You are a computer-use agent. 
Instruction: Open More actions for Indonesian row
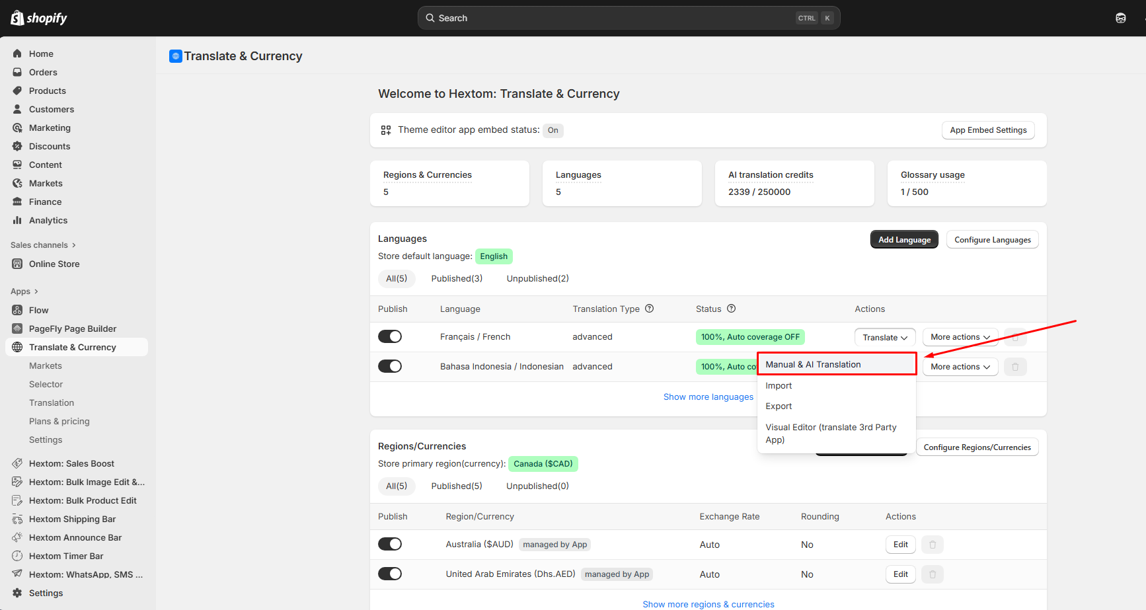(960, 367)
